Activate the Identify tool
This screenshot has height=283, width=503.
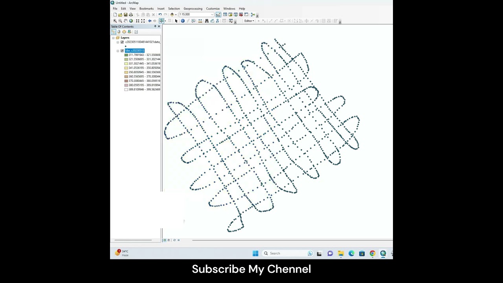(183, 21)
